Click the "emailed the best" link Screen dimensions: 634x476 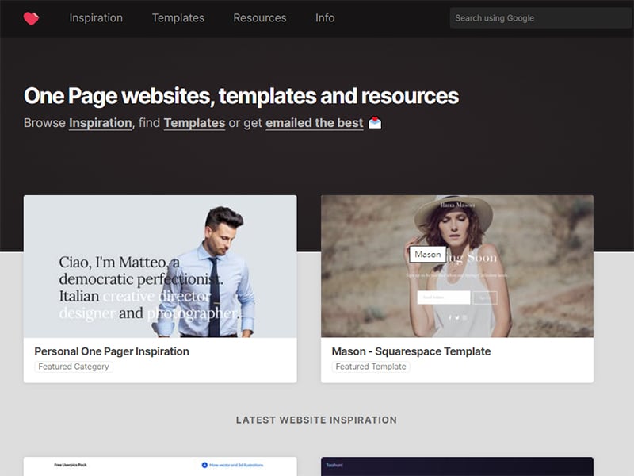pos(314,123)
